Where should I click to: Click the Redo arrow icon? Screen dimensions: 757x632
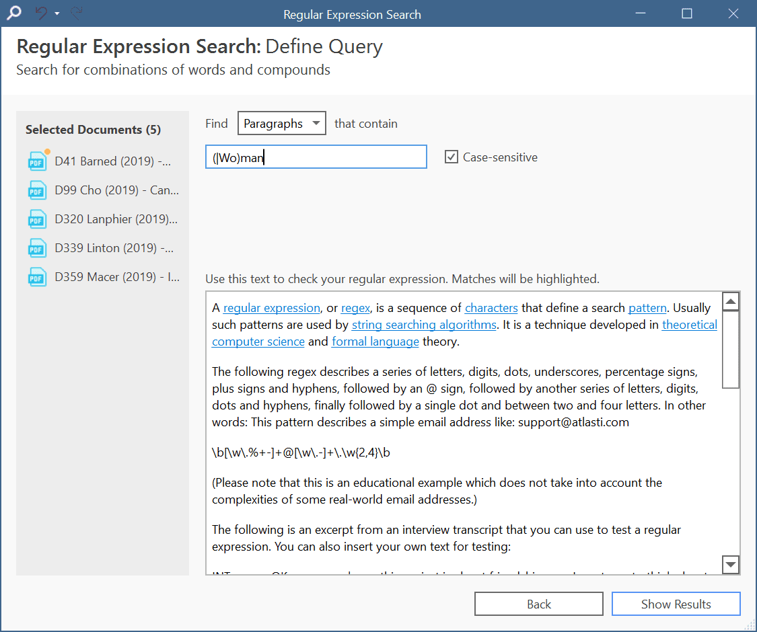click(76, 13)
